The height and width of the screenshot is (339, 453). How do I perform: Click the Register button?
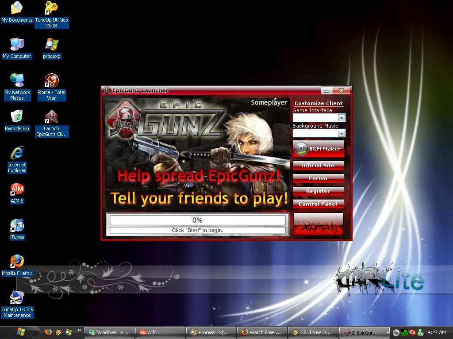318,191
